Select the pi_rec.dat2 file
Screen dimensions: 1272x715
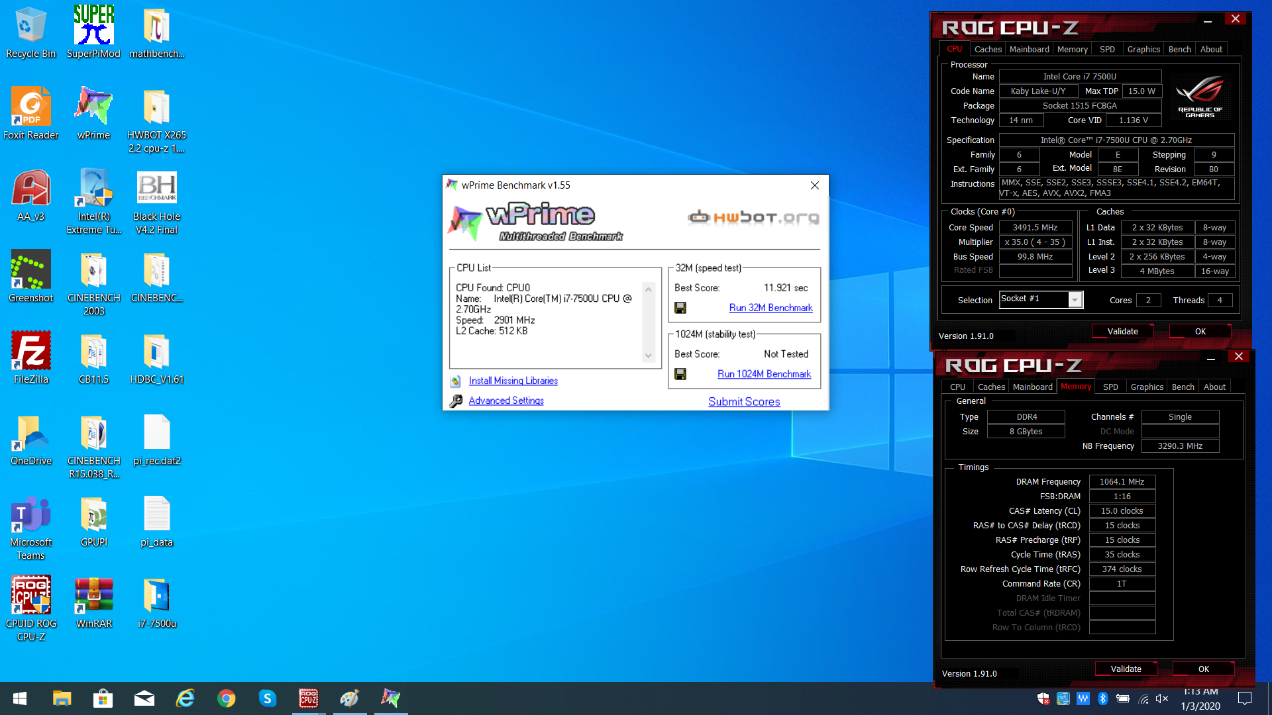coord(156,439)
